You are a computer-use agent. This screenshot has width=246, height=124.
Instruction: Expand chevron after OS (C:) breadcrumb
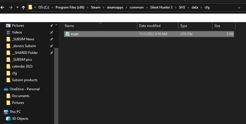pos(52,7)
